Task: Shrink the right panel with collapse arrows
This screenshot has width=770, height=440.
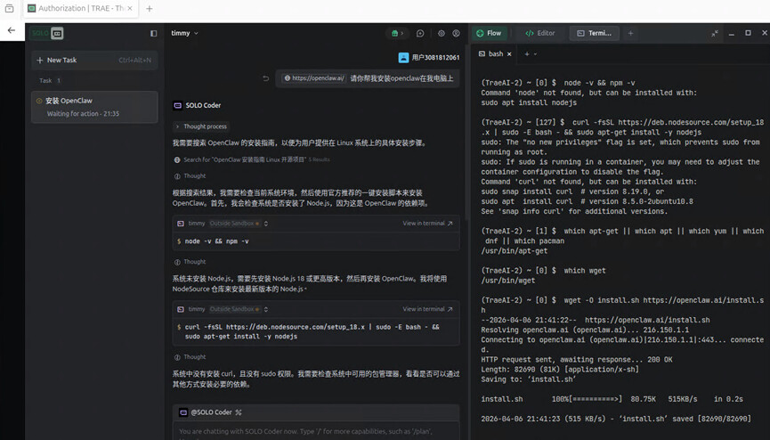Action: 714,33
